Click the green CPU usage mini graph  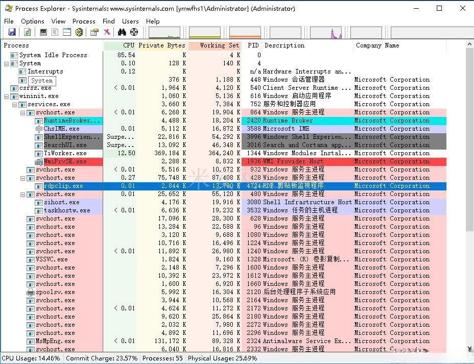click(x=164, y=33)
